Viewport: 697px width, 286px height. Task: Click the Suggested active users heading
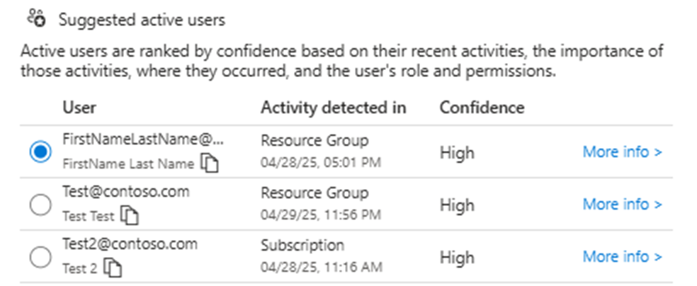coord(142,20)
